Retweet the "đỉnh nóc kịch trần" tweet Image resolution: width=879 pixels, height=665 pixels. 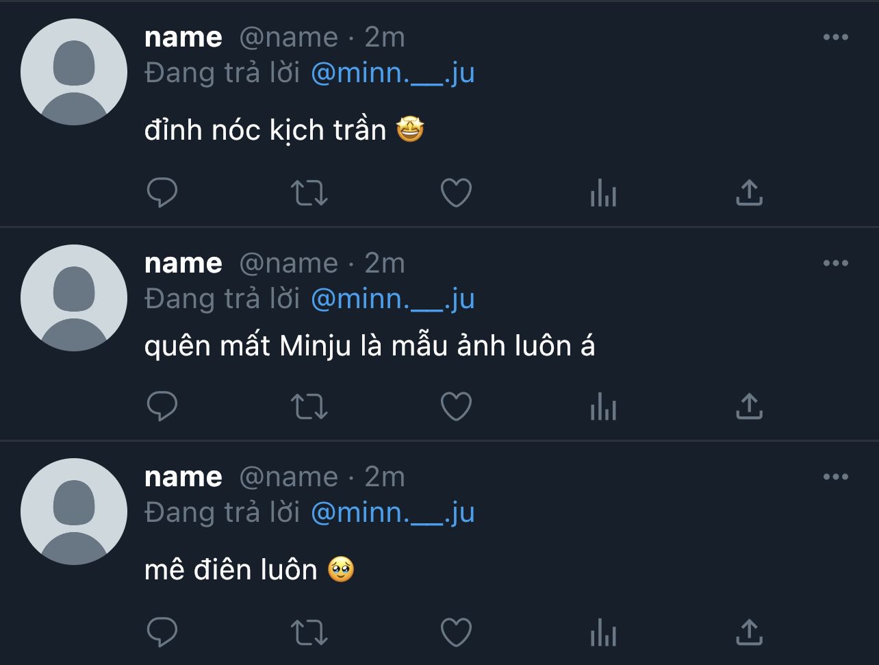coord(309,193)
